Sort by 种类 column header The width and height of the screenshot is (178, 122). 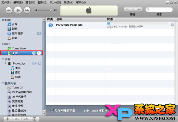pos(51,19)
